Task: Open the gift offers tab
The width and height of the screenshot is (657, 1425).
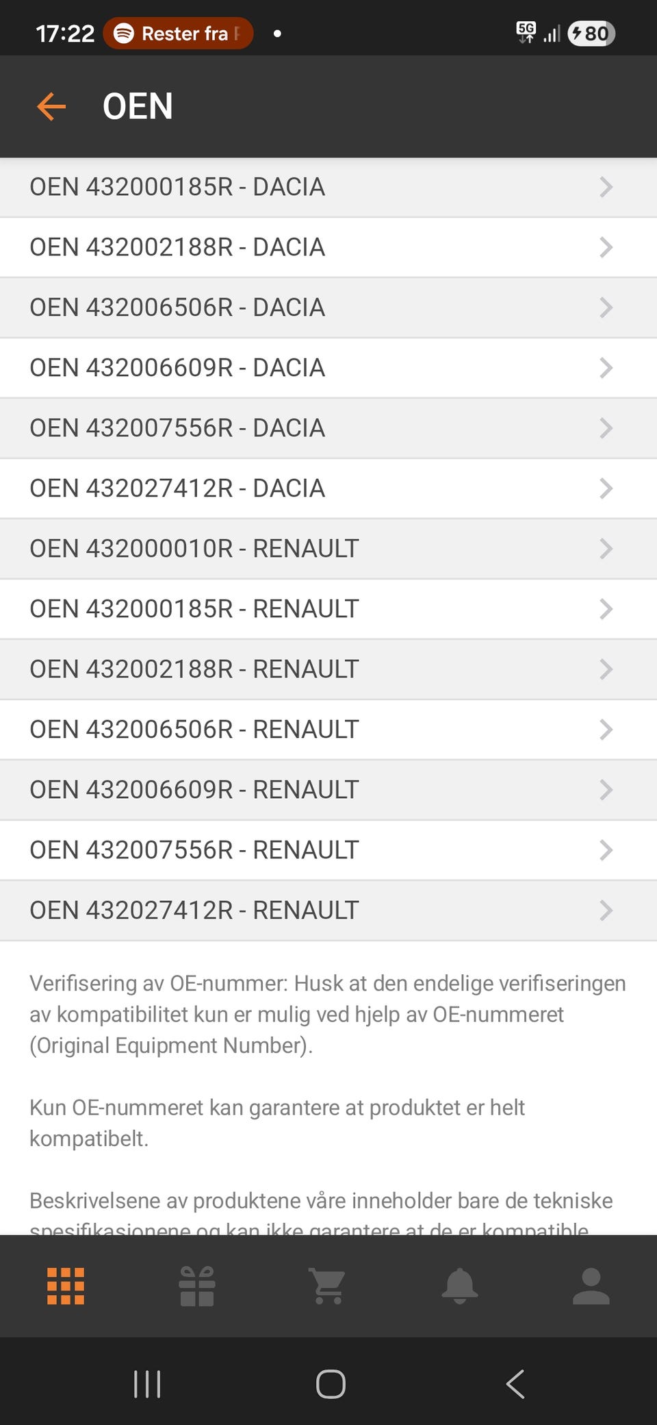Action: coord(197,1286)
